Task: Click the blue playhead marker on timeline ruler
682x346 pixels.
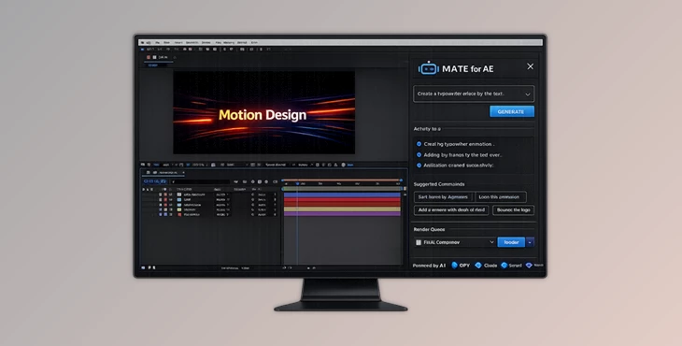Action: pyautogui.click(x=297, y=183)
